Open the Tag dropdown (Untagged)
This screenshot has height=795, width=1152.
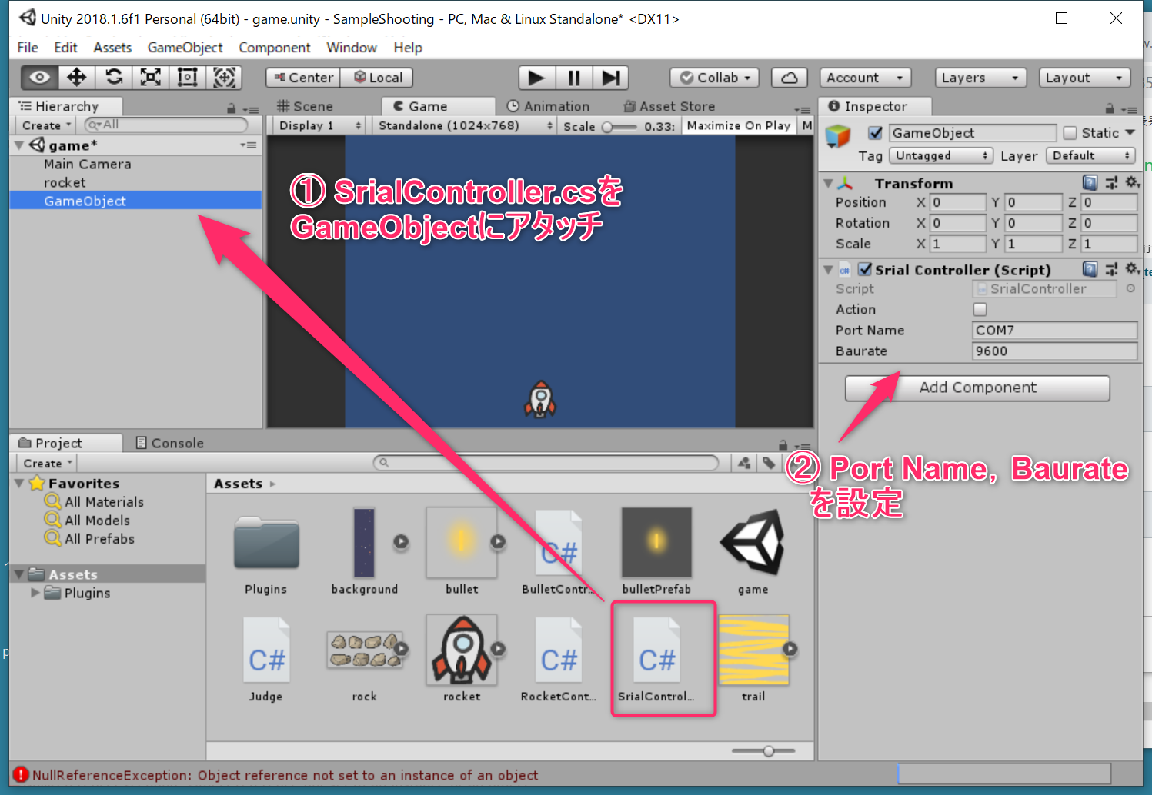pos(940,155)
